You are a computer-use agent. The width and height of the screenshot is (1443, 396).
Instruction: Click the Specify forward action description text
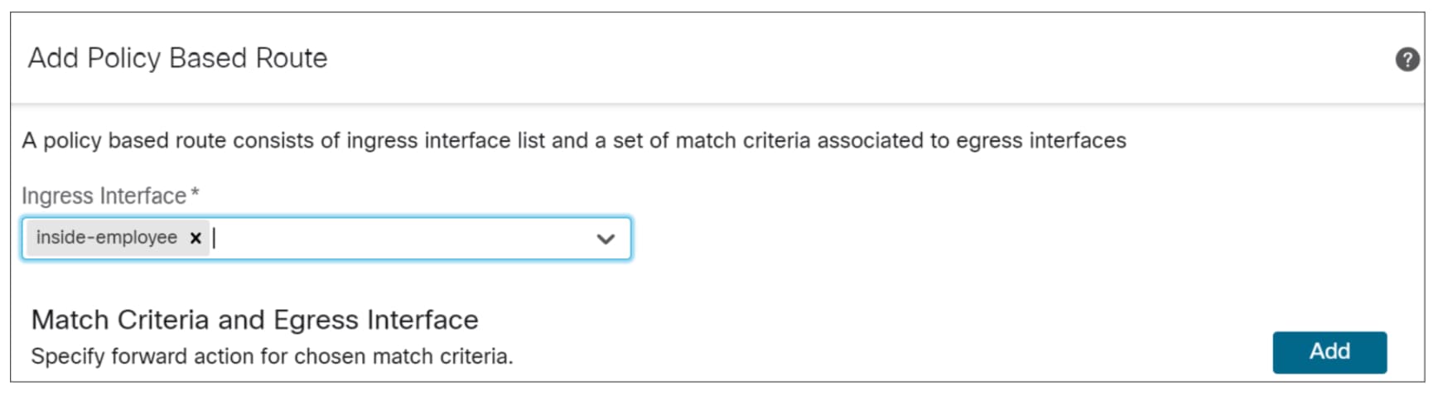(272, 357)
